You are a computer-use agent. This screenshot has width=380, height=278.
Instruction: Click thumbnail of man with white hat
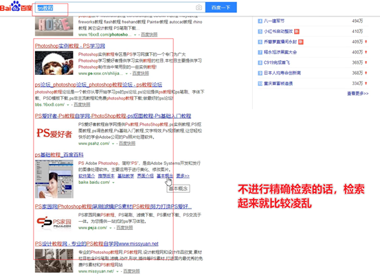54,63
